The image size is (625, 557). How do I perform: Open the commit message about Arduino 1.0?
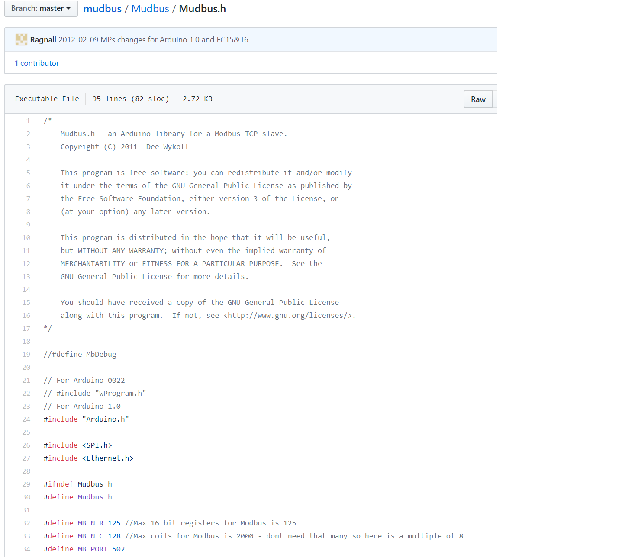[153, 40]
